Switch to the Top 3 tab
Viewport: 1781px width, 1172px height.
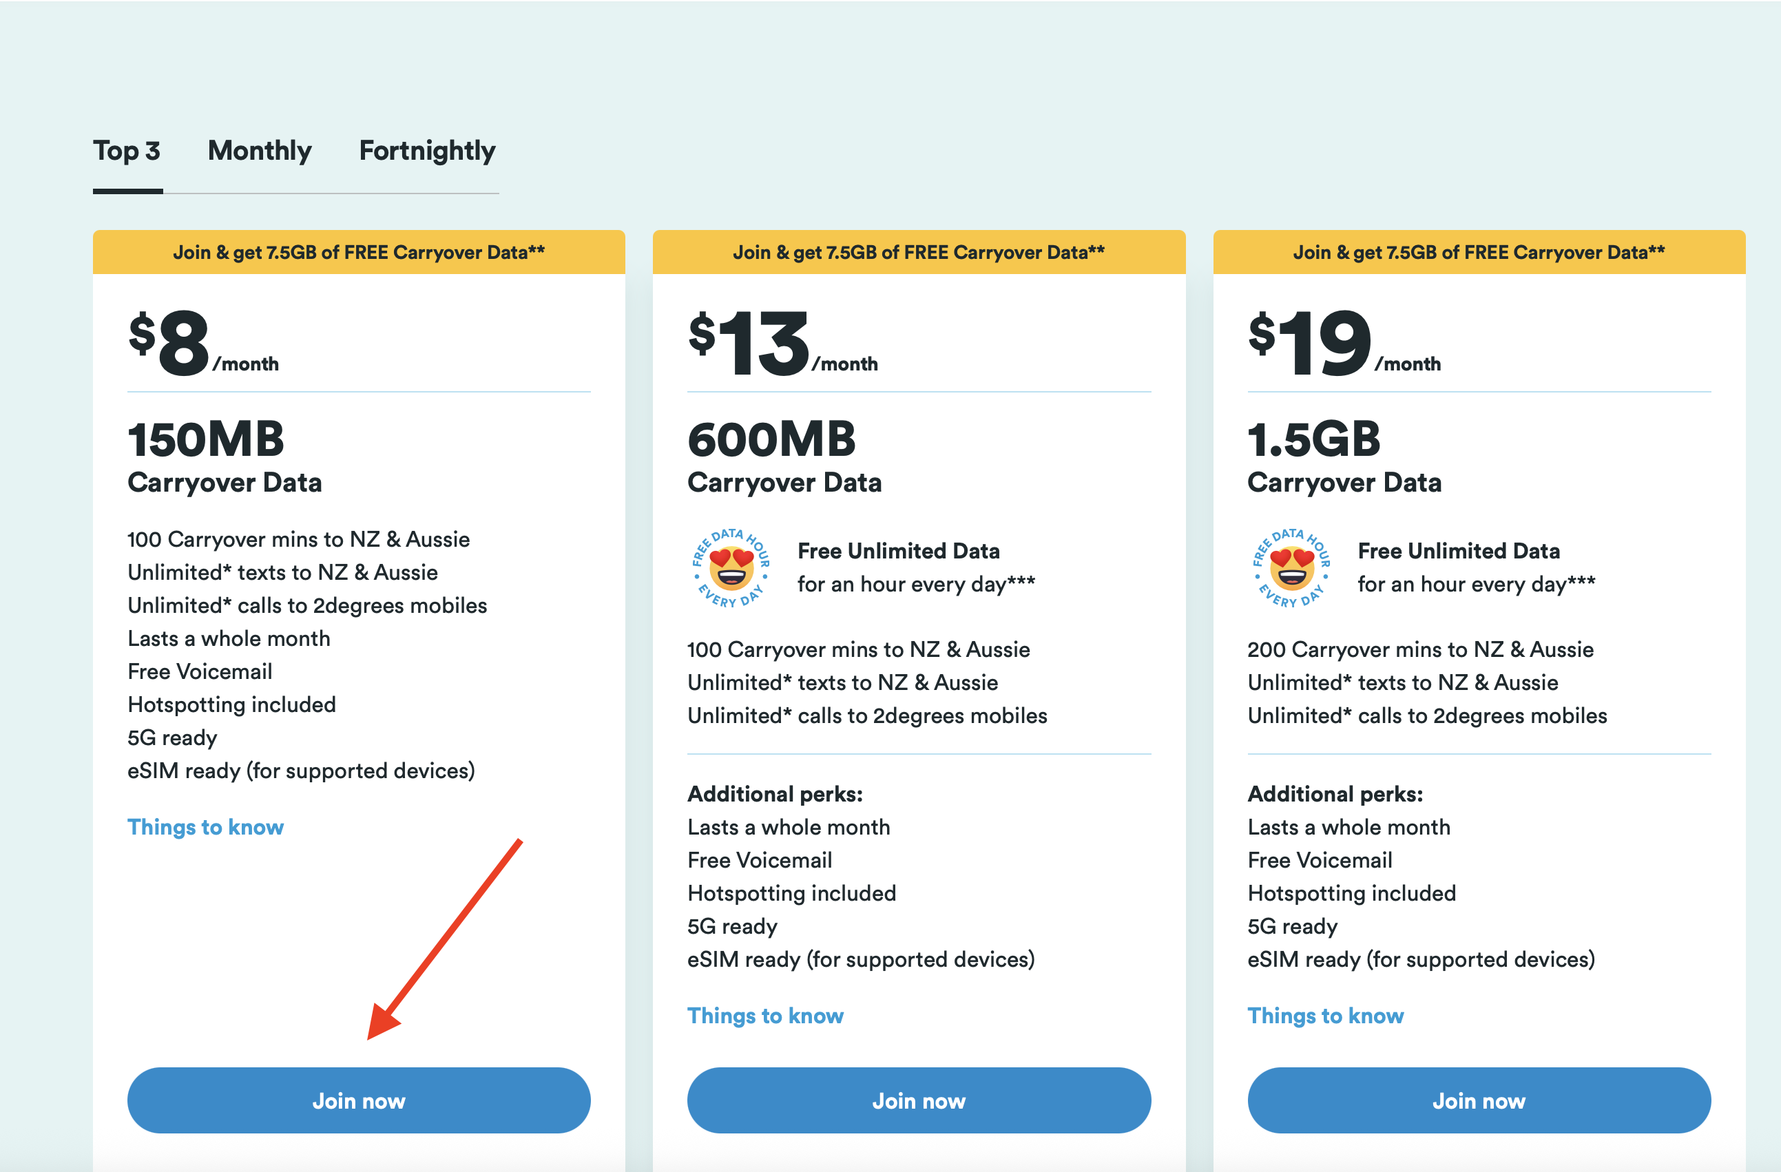pos(127,151)
